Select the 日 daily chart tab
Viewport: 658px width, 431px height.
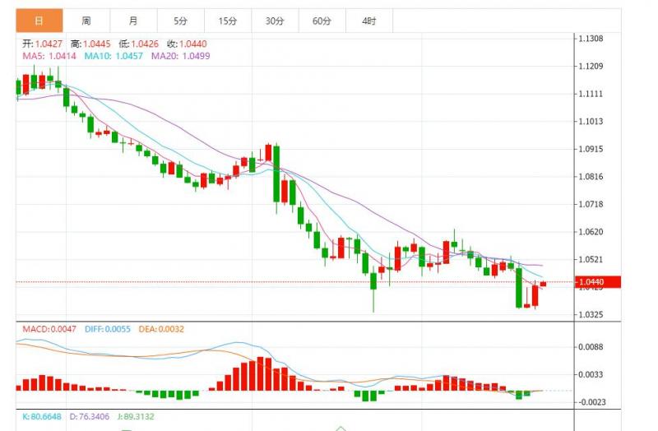tap(39, 21)
